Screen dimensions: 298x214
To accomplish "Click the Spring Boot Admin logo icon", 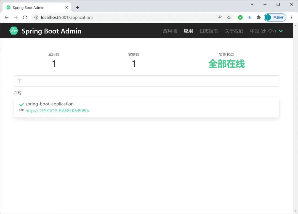I will click(13, 31).
